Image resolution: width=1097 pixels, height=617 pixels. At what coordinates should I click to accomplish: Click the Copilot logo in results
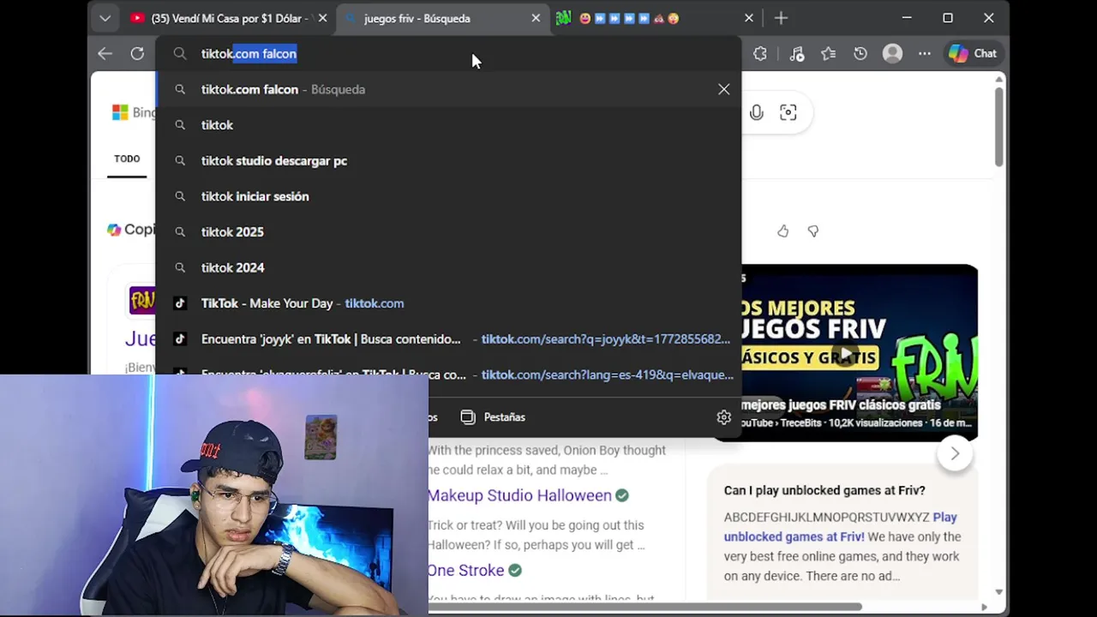[114, 230]
